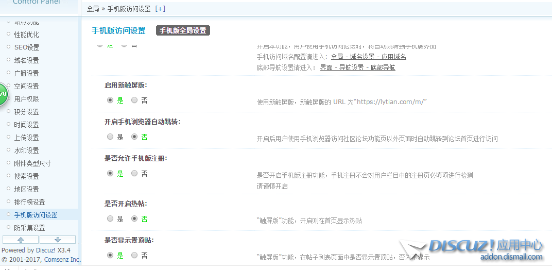552x270 pixels.
Task: Open 排行榜设置 in the left menu
Action: tap(29, 202)
